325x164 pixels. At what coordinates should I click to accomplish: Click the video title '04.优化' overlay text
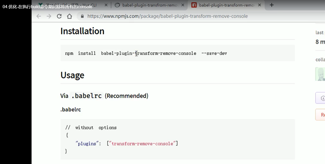47,7
